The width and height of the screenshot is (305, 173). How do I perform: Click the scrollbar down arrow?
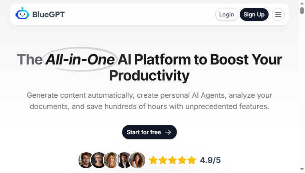tap(302, 169)
